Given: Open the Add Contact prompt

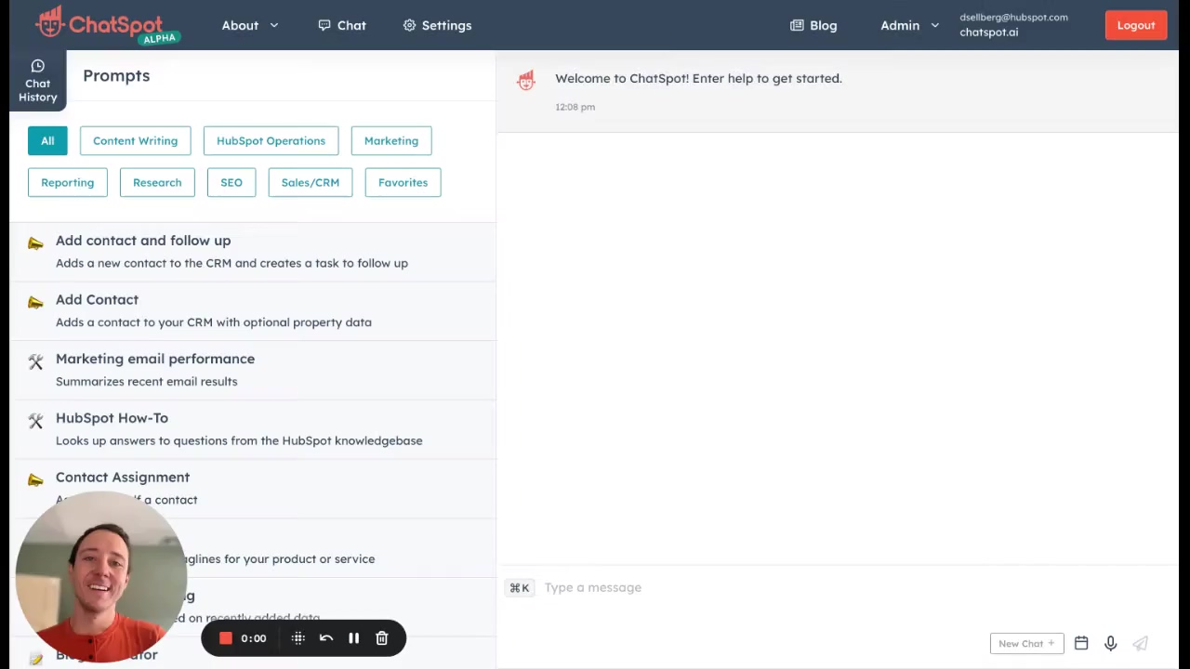Looking at the screenshot, I should pyautogui.click(x=253, y=310).
